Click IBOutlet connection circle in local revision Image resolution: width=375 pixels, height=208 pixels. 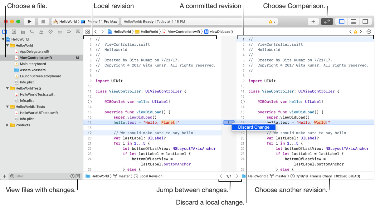90,102
